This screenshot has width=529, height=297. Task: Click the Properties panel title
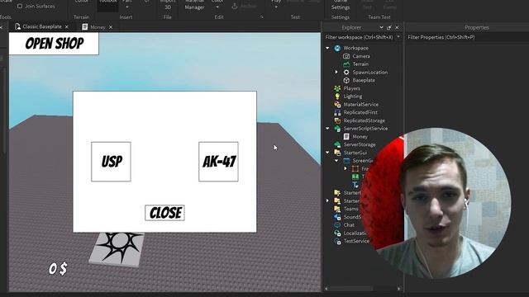point(477,27)
